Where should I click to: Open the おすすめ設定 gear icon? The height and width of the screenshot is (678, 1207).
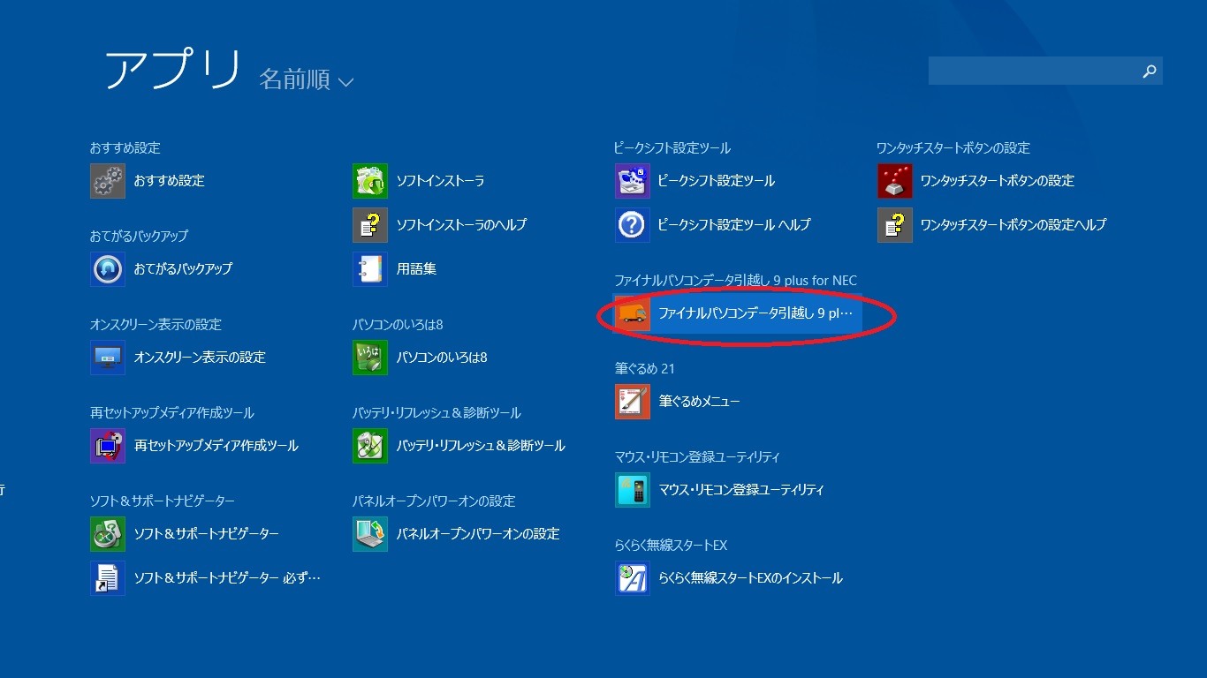click(x=108, y=181)
